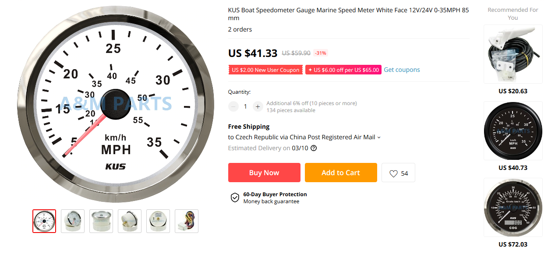View the wiring harness thumbnail
Image resolution: width=548 pixels, height=254 pixels.
[187, 221]
